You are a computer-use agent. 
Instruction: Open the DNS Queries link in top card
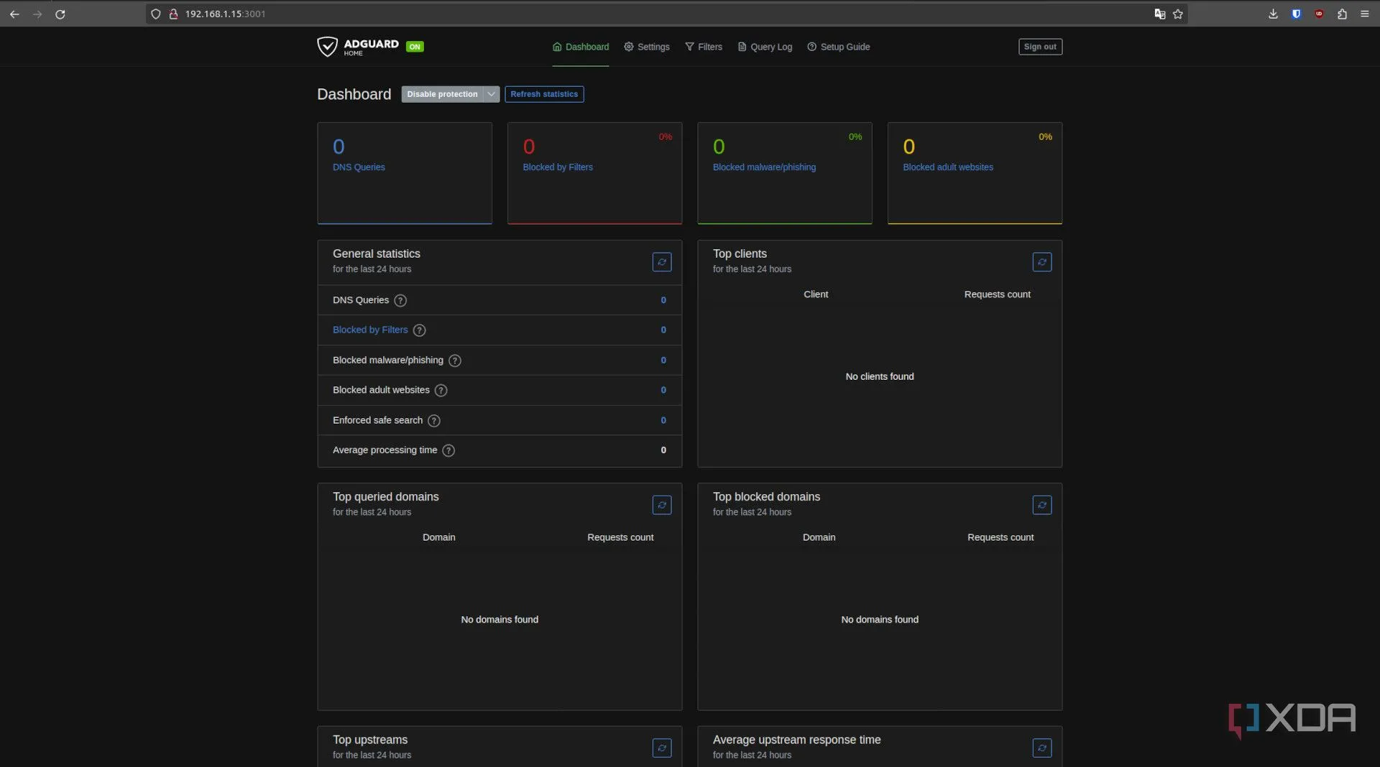pyautogui.click(x=359, y=167)
